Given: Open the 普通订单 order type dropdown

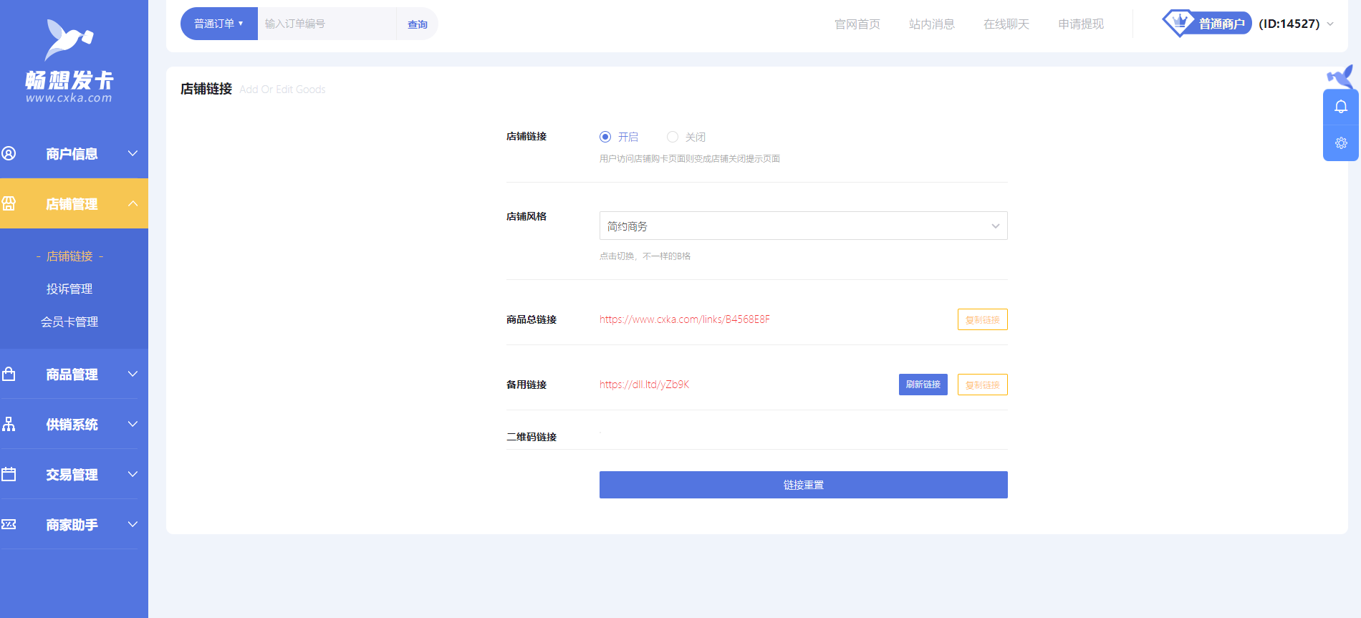Looking at the screenshot, I should point(218,24).
